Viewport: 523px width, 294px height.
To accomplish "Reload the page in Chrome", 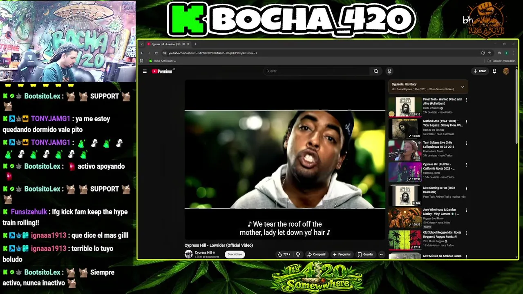I will [156, 53].
